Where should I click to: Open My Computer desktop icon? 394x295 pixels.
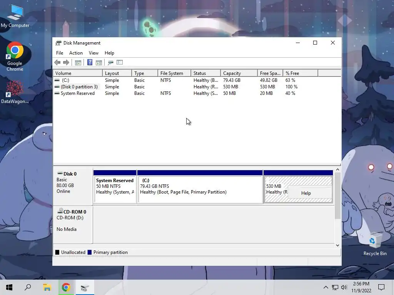click(x=15, y=16)
